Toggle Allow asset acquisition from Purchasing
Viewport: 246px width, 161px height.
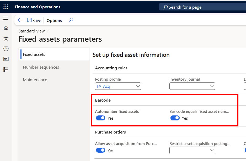point(100,150)
